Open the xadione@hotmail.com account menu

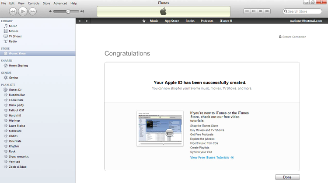point(306,21)
